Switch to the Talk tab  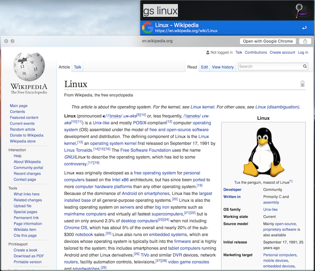(77, 67)
